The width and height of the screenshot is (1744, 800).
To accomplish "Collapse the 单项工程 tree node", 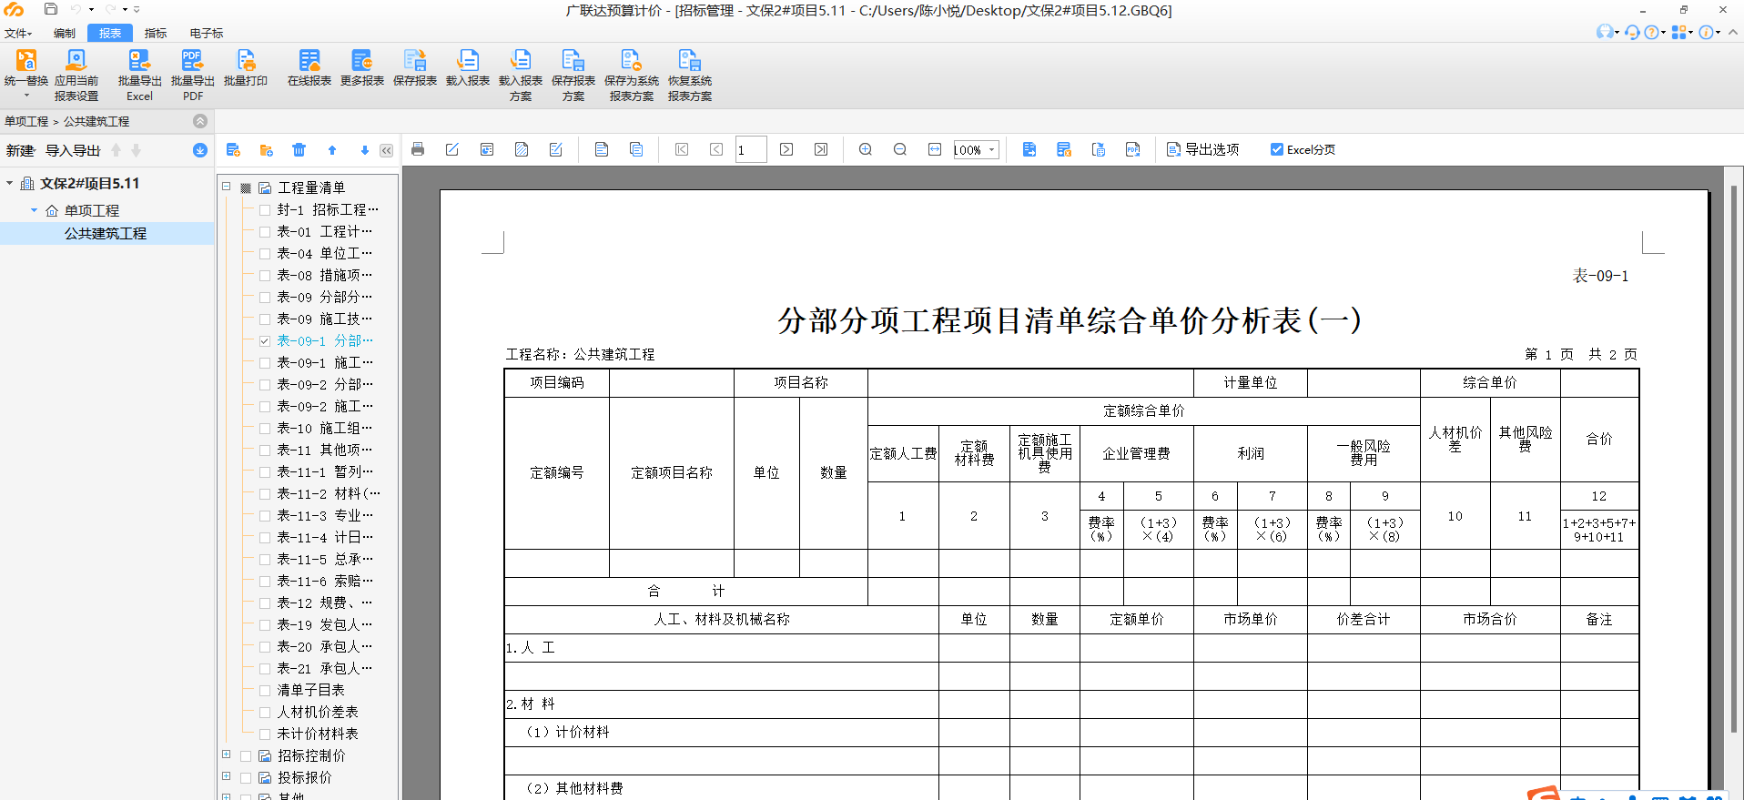I will [35, 210].
